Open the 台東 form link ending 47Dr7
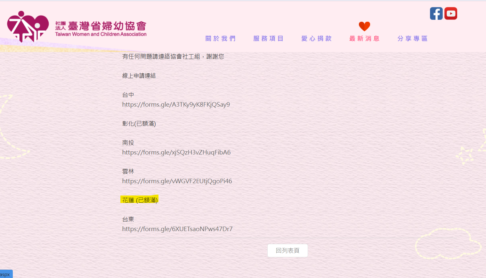Viewport: 486px width, 278px height. pos(177,229)
